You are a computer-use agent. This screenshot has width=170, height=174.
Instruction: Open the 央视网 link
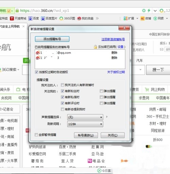pos(6,98)
